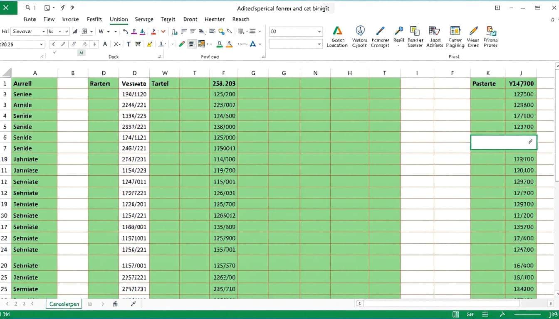559x319 pixels.
Task: Click the column chart icon in ribbon
Action: tap(175, 32)
